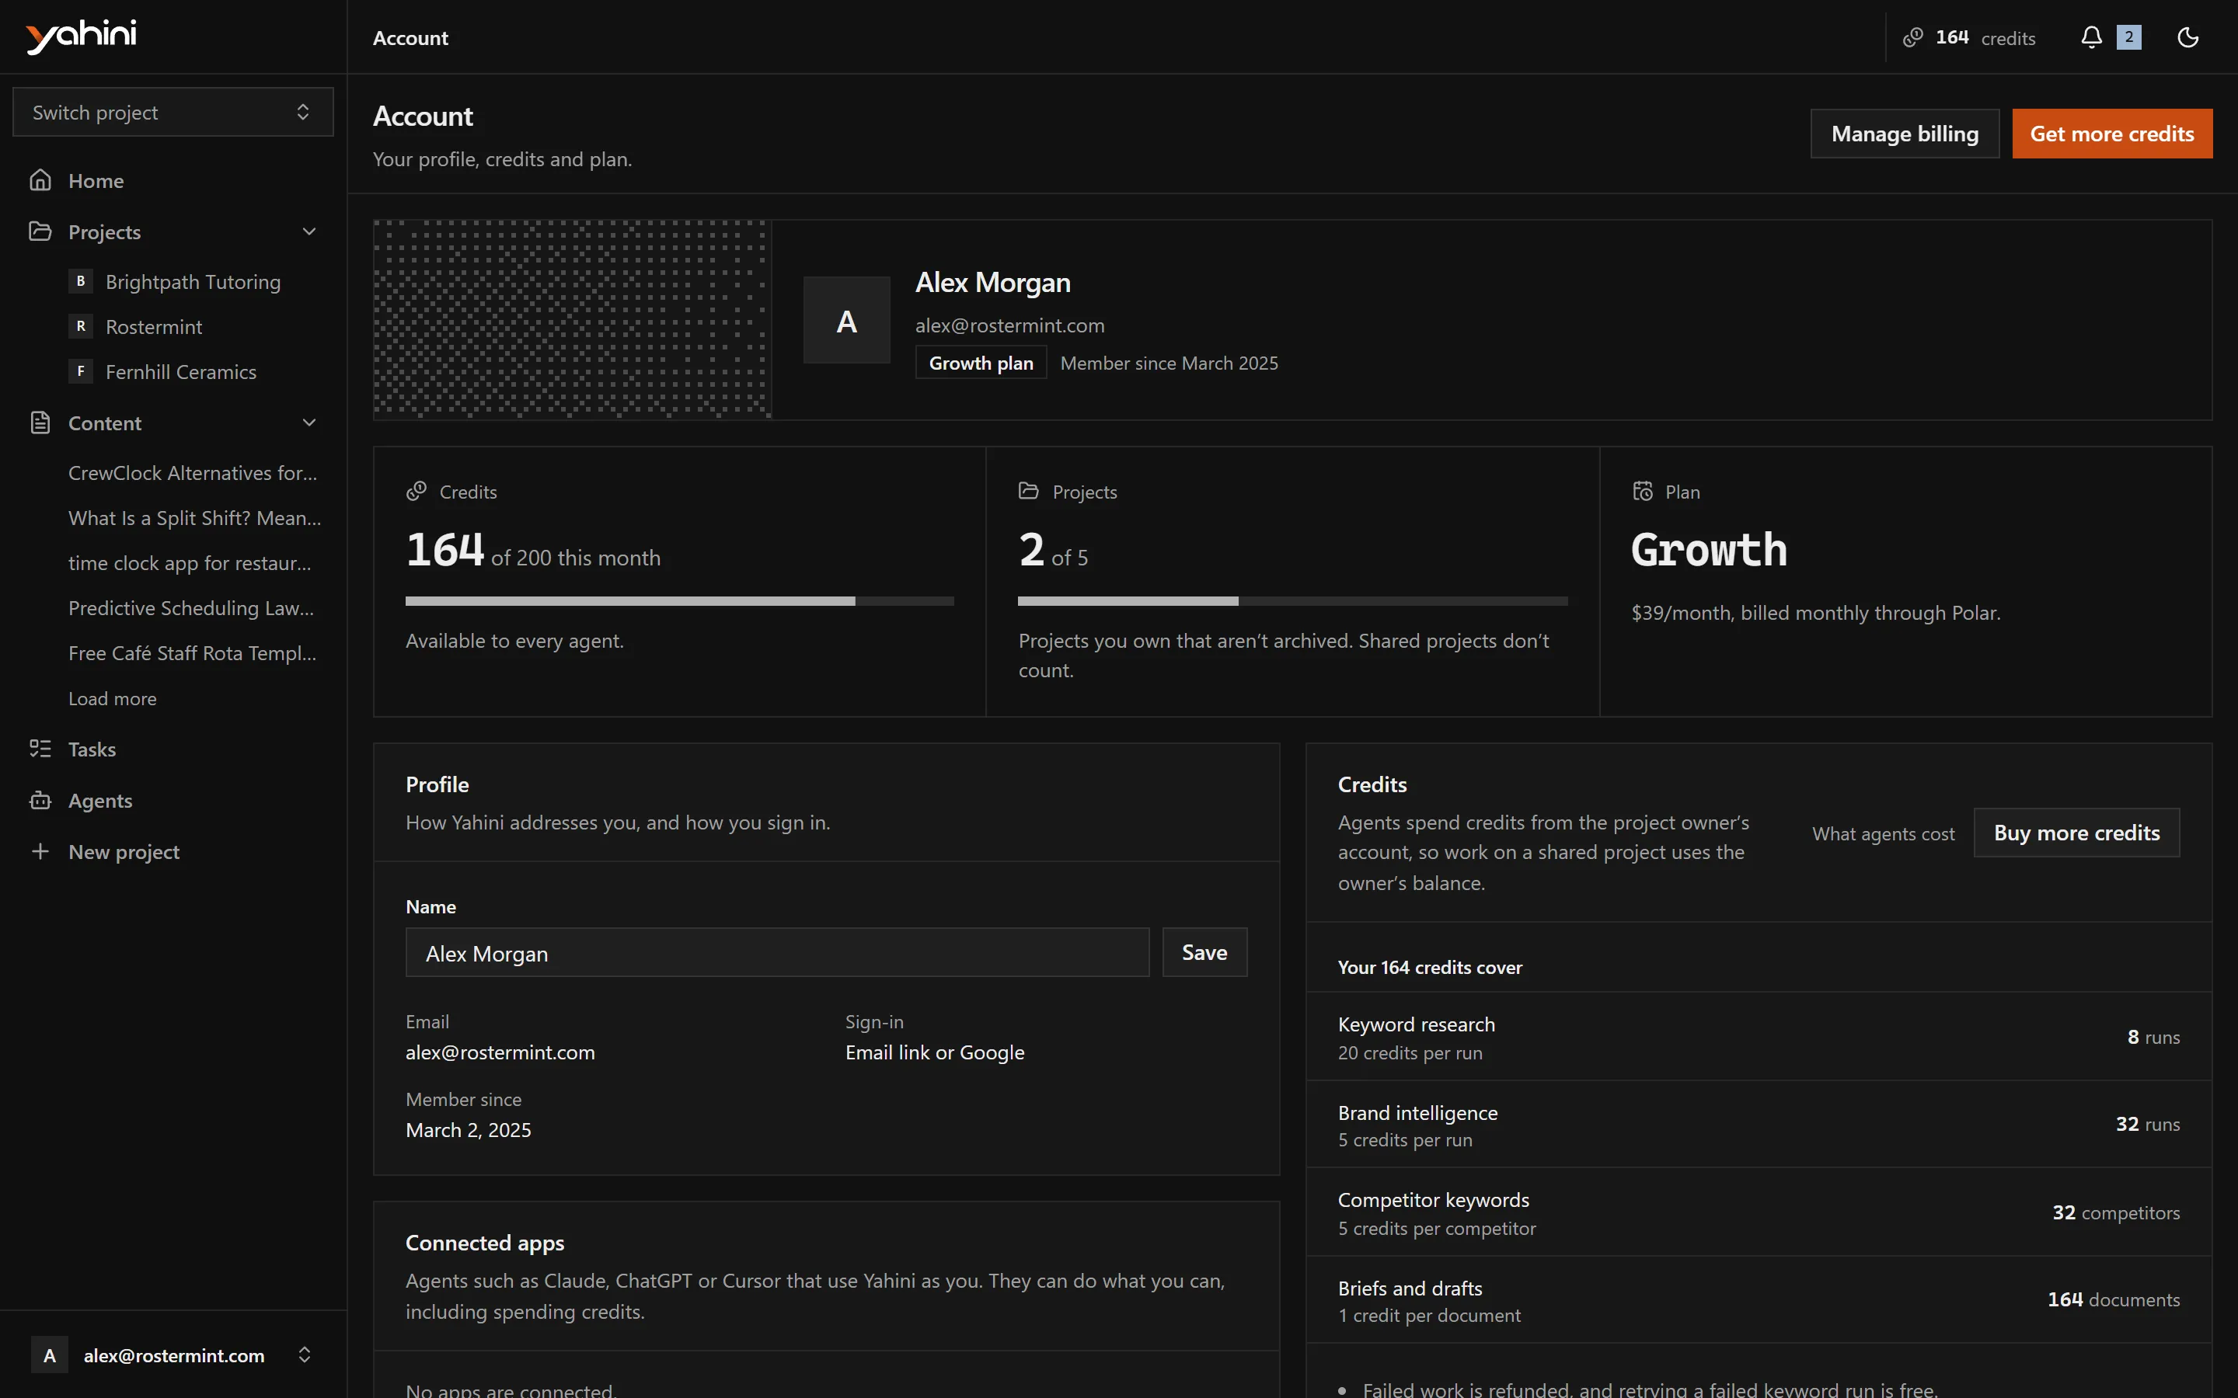The width and height of the screenshot is (2238, 1398).
Task: Click the Rostermint project R badge
Action: click(81, 326)
